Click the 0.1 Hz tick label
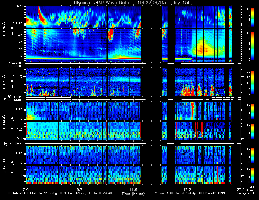This screenshot has height=200, width=259. click(x=19, y=139)
